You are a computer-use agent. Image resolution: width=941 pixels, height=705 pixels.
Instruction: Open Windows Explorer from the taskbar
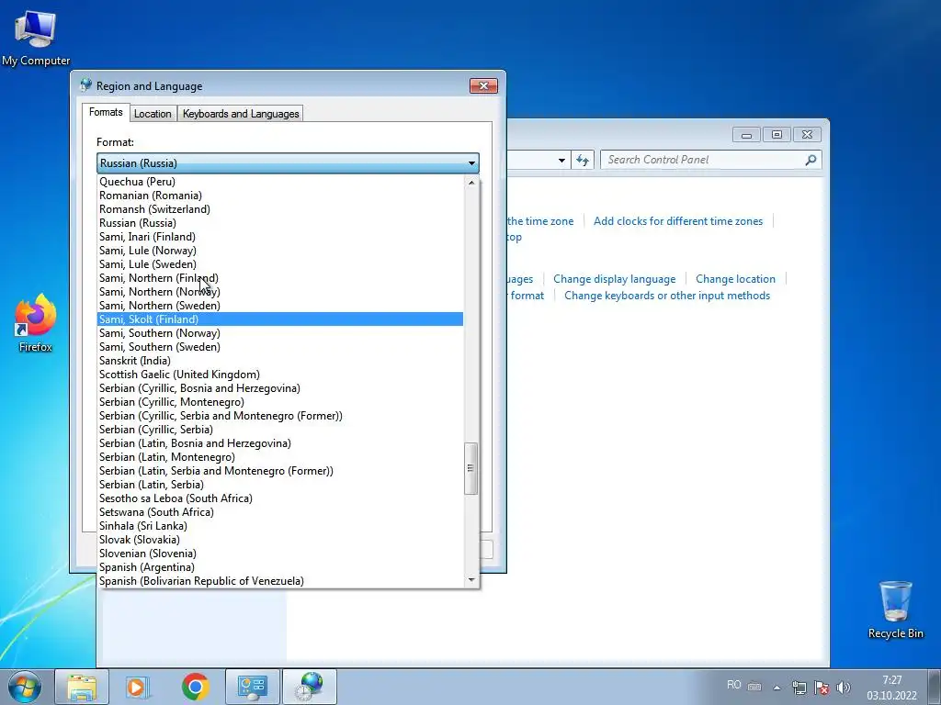tap(82, 687)
